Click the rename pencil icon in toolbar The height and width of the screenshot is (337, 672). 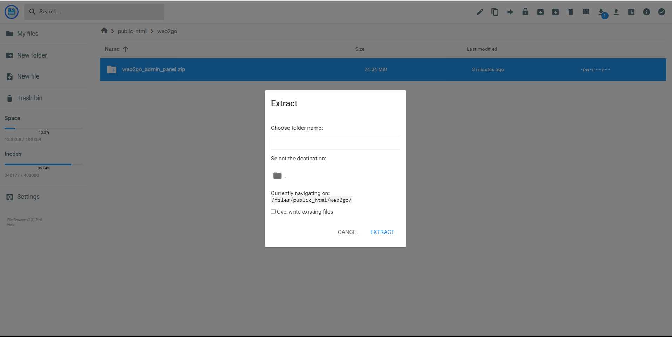480,12
